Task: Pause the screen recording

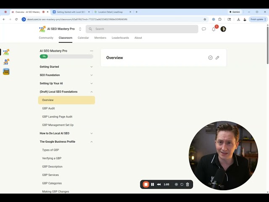Action: [x=153, y=184]
